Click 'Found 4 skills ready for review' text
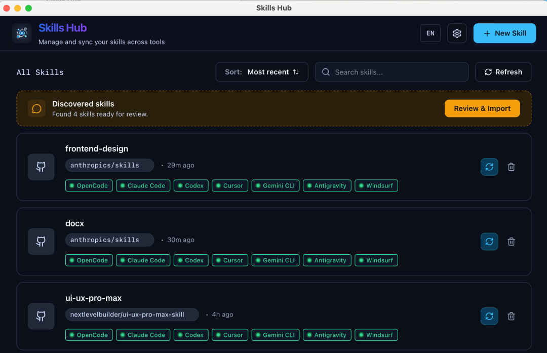 point(100,114)
